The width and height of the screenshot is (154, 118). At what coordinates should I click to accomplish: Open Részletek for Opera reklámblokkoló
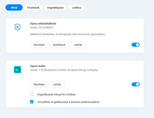coord(39,45)
